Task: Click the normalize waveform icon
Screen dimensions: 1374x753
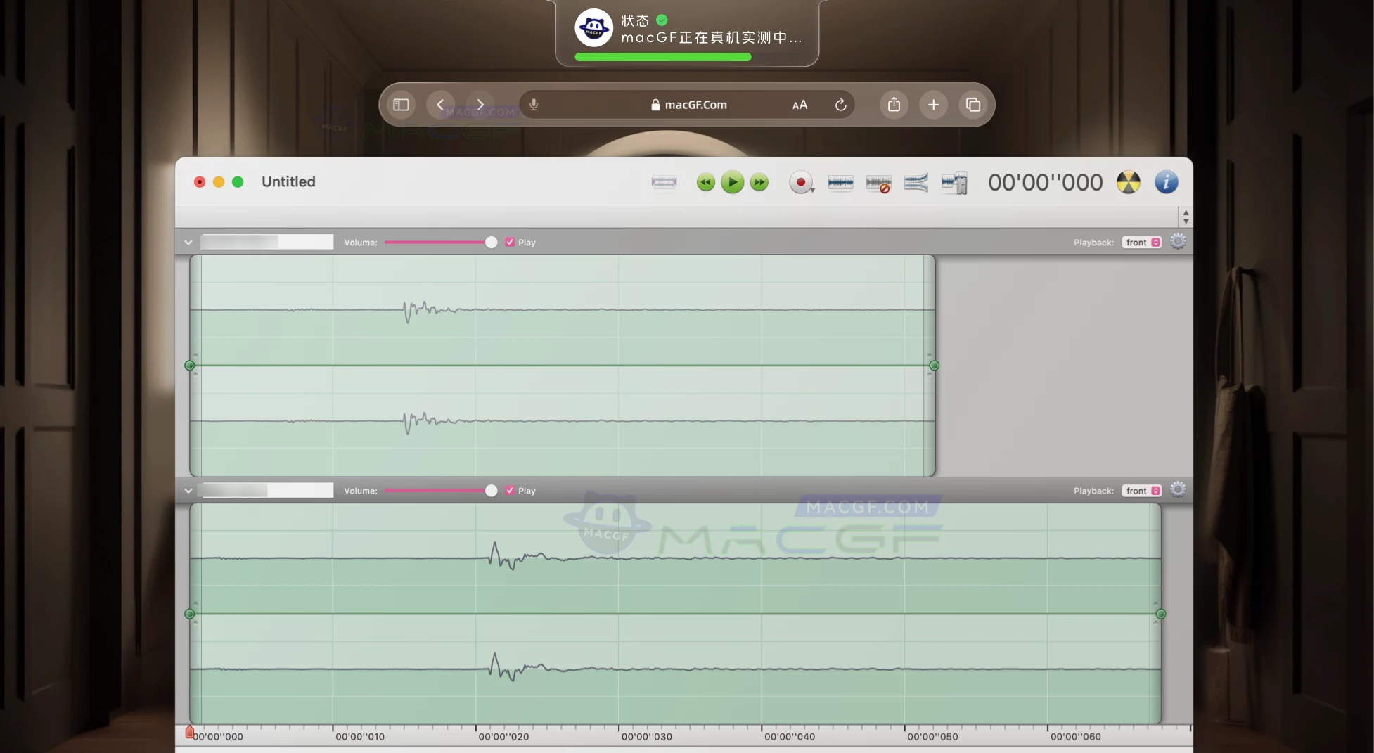Action: 841,182
